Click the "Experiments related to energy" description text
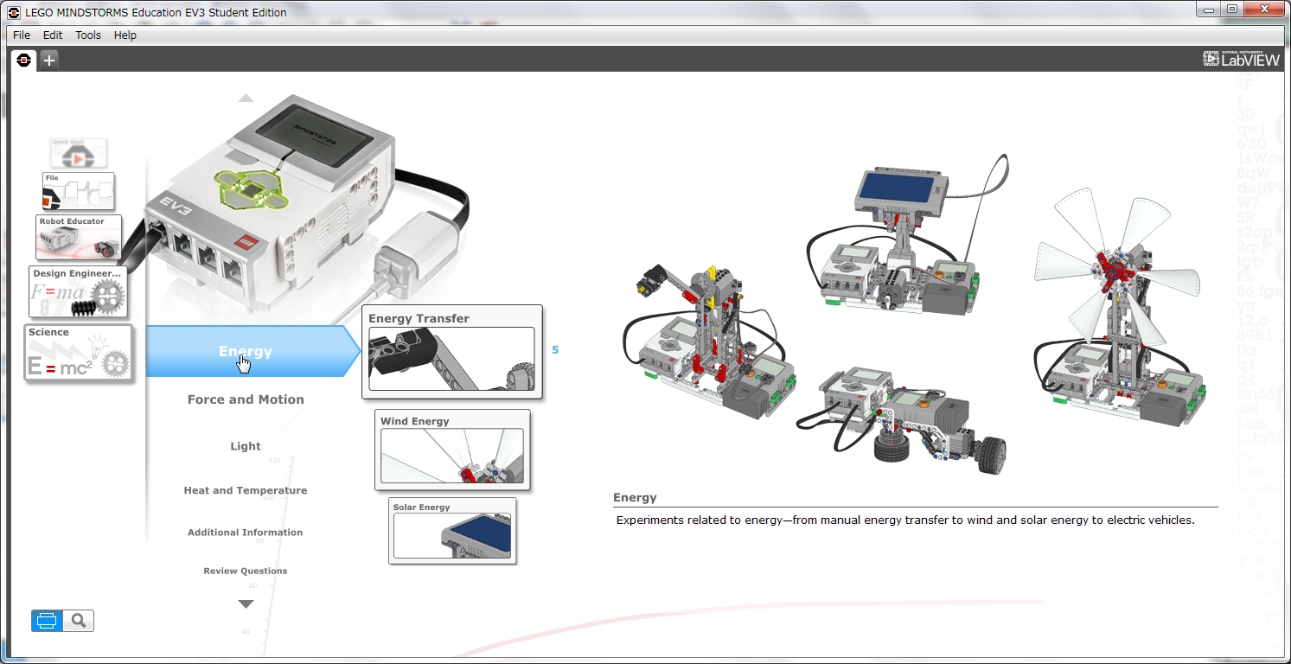 coord(904,520)
